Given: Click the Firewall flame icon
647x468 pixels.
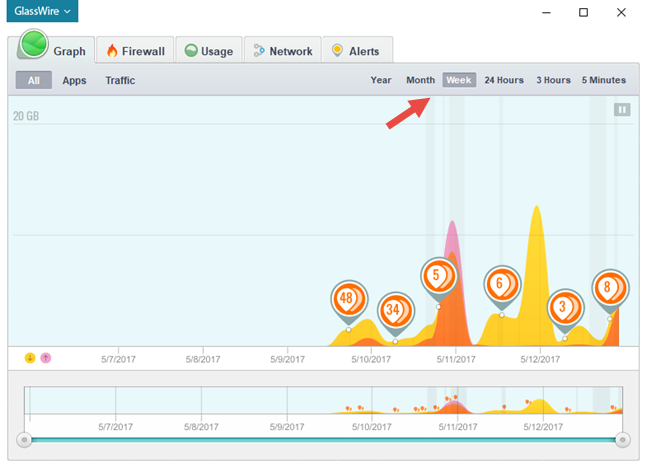Looking at the screenshot, I should pos(112,50).
